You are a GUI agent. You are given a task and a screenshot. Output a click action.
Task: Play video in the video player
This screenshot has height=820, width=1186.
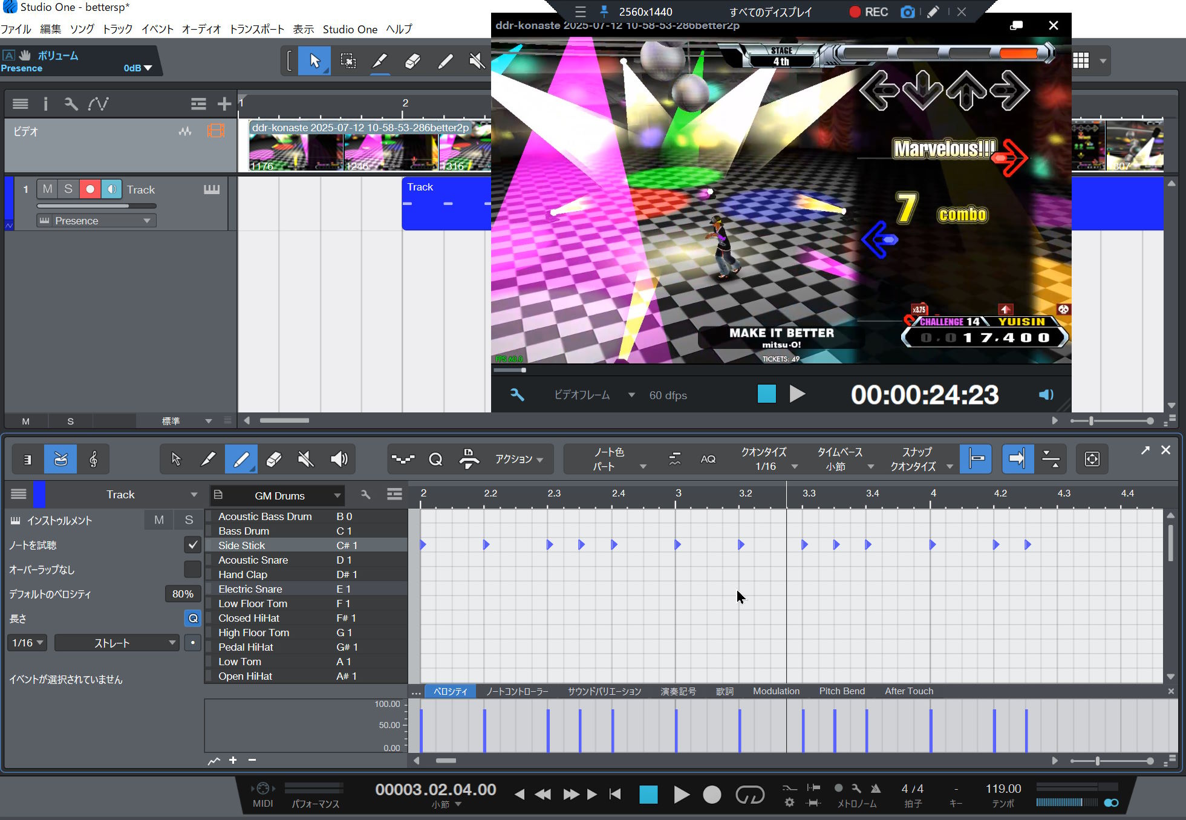[x=797, y=394]
